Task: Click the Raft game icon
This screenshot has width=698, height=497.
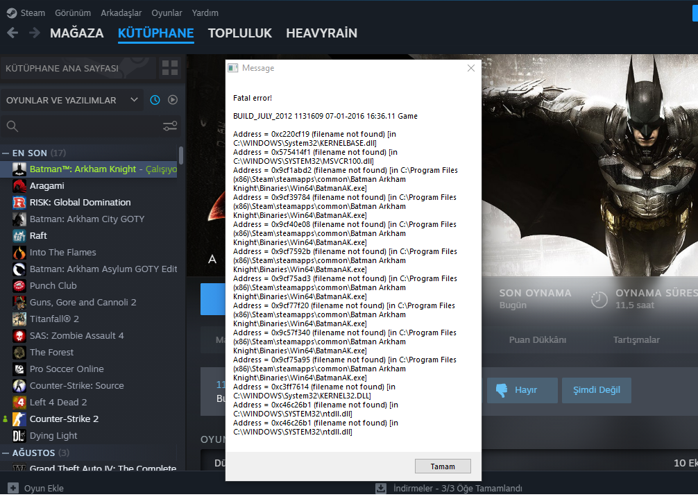Action: click(x=19, y=235)
